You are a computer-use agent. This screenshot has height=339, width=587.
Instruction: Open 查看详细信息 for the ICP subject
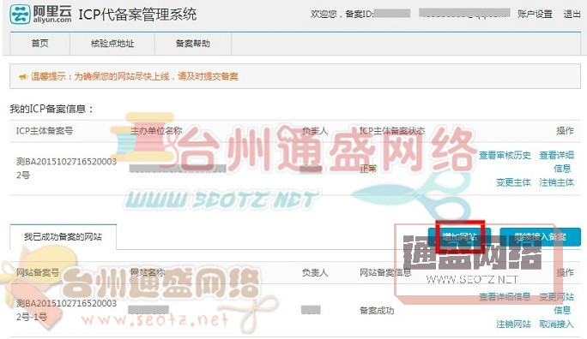[557, 162]
